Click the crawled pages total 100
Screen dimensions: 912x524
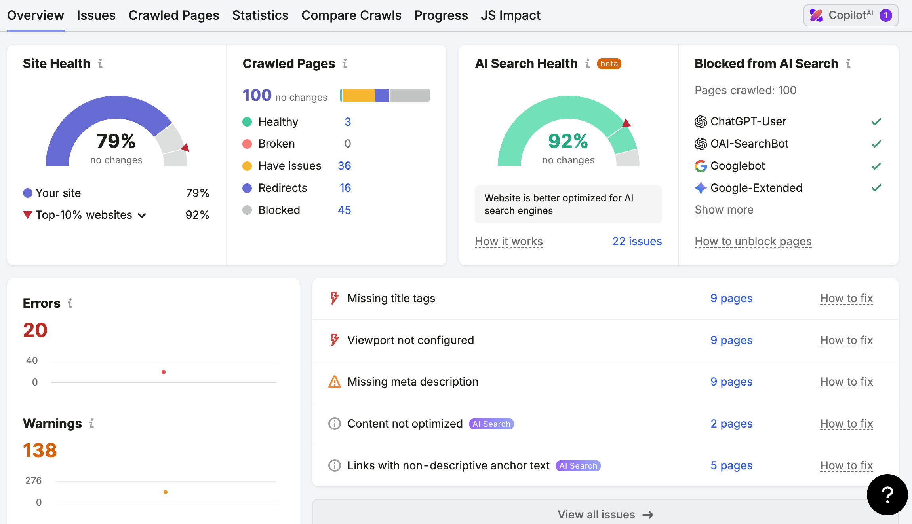coord(257,95)
